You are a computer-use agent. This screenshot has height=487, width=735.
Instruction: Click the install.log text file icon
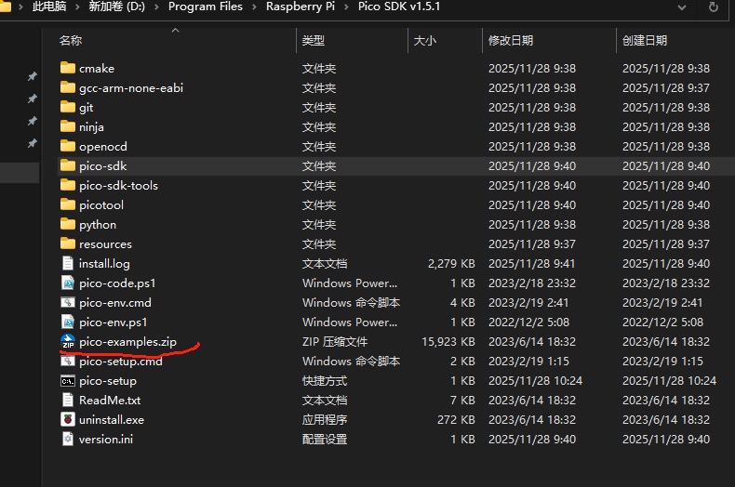68,263
